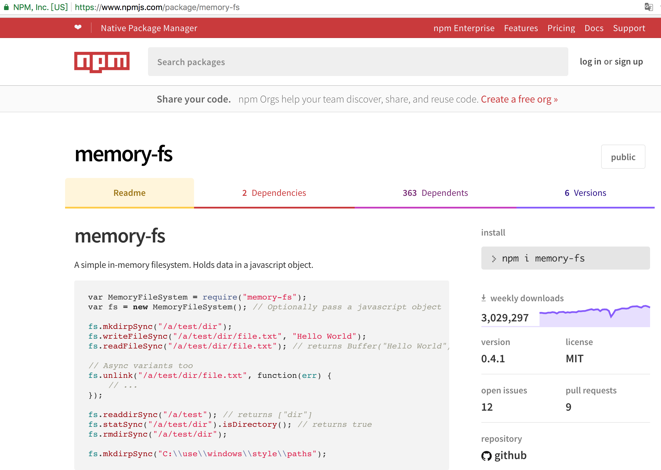Screen dimensions: 661x470
Task: Click the download arrow icon by weekly downloads
Action: (x=484, y=298)
